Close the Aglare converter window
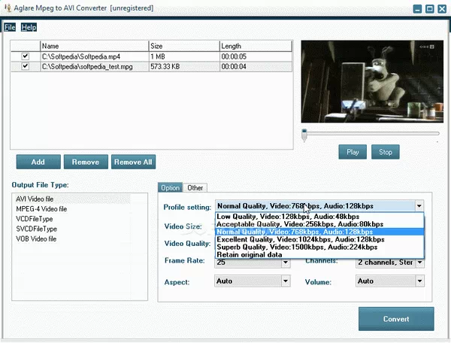 tap(442, 9)
